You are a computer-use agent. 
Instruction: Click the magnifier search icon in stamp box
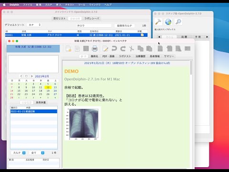pos(178,22)
